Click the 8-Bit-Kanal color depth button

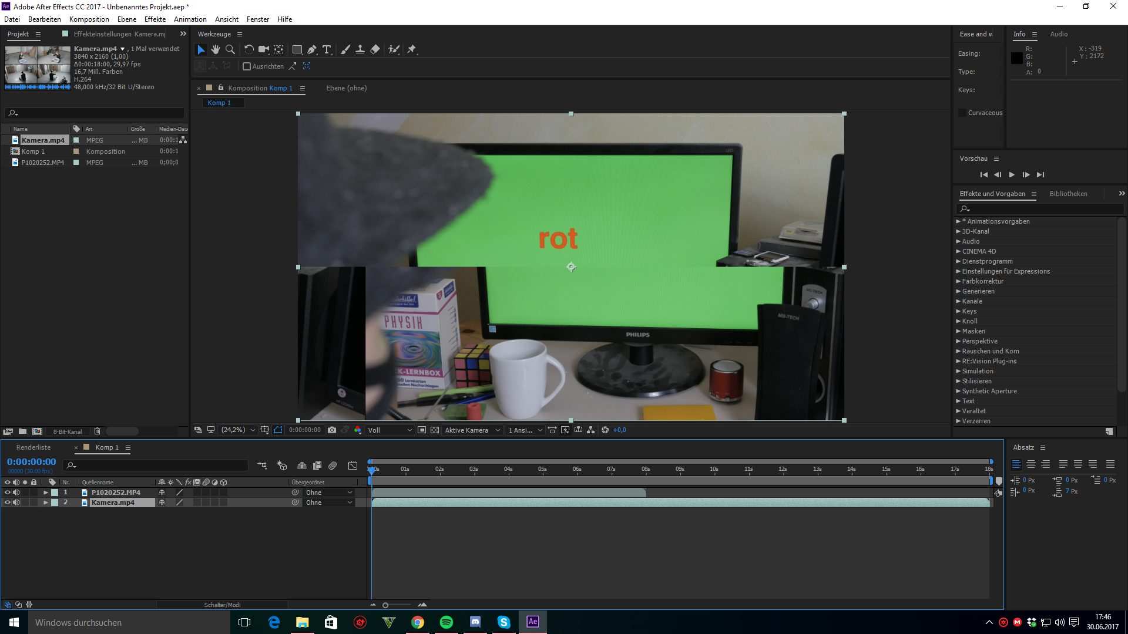[x=68, y=431]
